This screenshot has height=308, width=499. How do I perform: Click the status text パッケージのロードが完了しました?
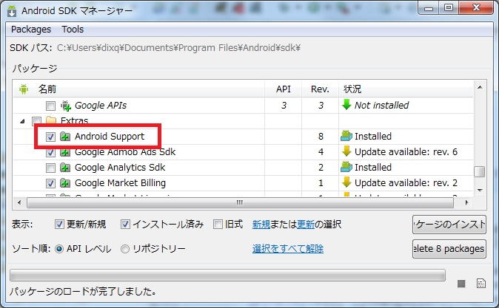coord(83,292)
